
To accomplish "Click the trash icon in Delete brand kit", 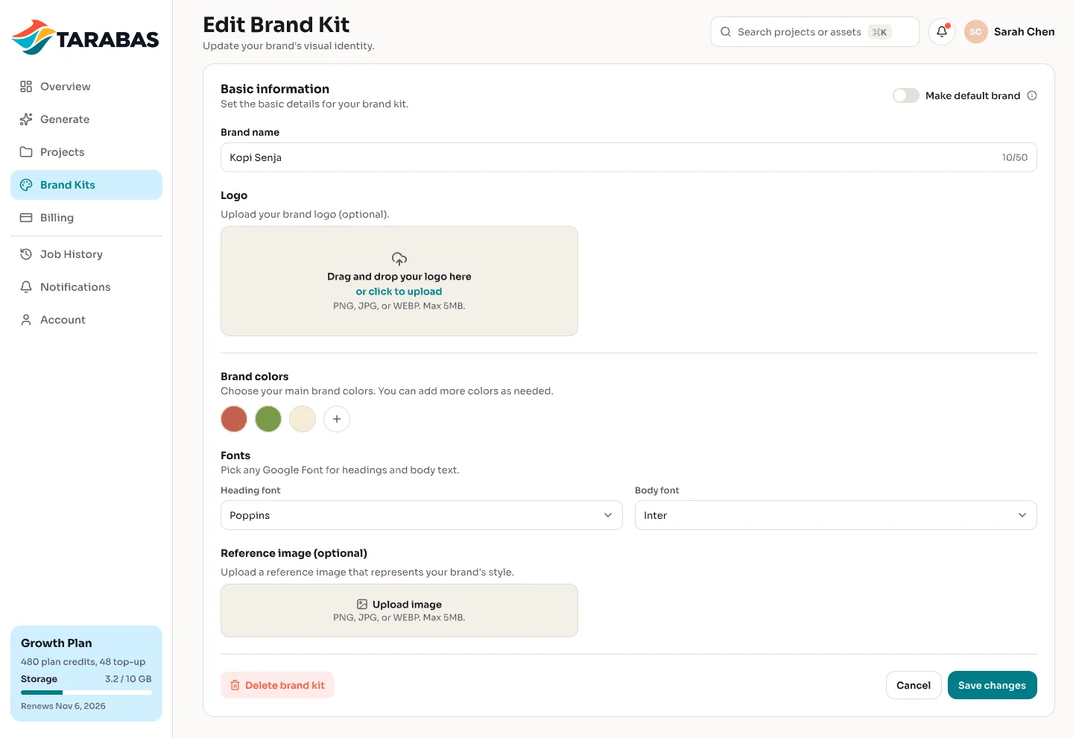I will pyautogui.click(x=235, y=685).
